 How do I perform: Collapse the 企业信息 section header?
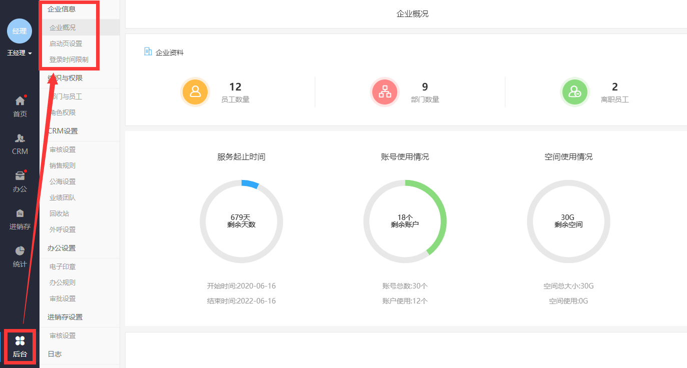pos(62,9)
